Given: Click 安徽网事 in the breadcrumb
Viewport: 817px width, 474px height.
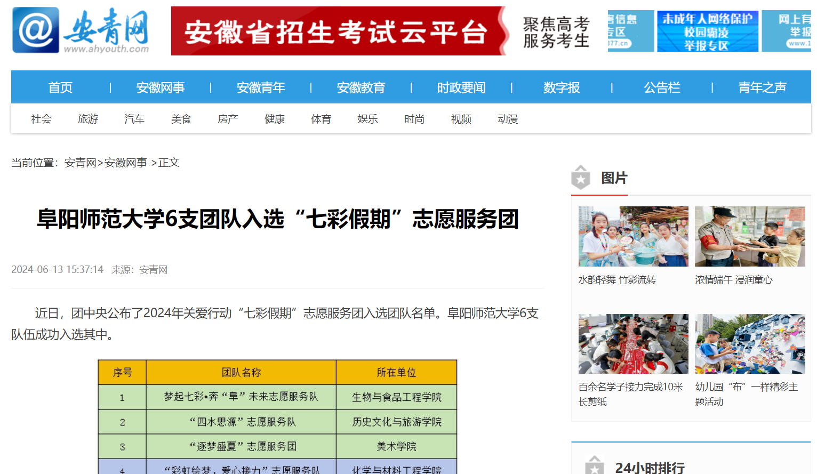Looking at the screenshot, I should pyautogui.click(x=126, y=163).
